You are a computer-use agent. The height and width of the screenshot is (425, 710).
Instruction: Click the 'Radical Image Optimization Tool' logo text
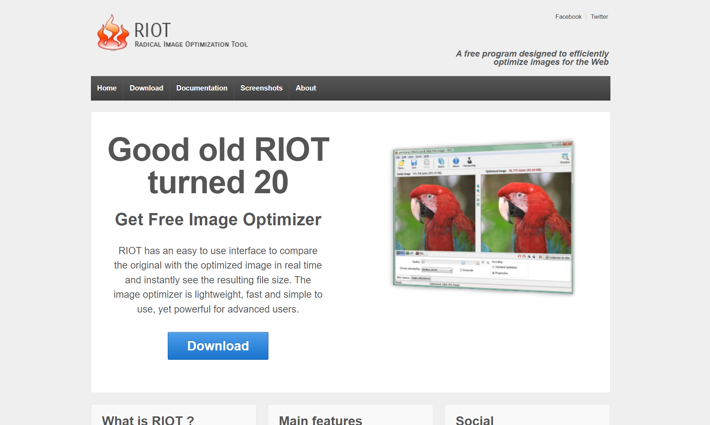click(191, 44)
